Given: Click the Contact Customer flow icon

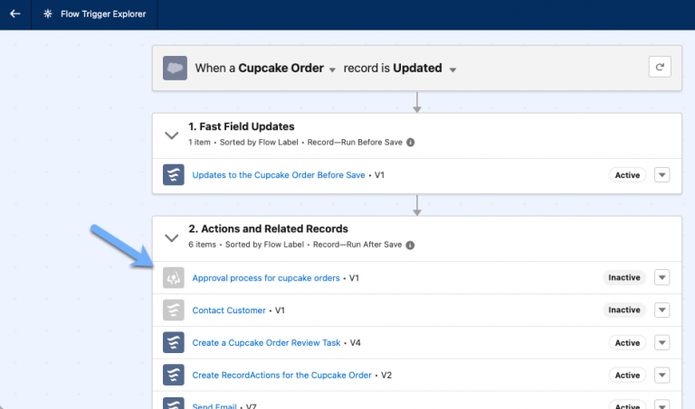Looking at the screenshot, I should tap(174, 311).
